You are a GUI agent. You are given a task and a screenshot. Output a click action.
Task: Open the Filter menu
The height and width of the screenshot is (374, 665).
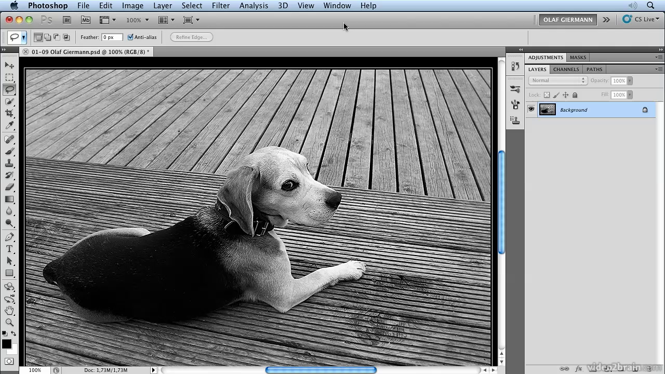tap(221, 6)
